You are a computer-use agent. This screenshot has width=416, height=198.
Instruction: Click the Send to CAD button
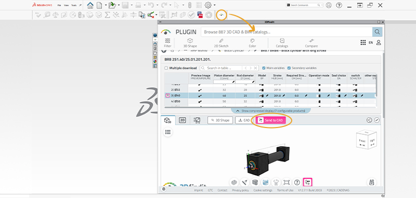click(x=271, y=120)
